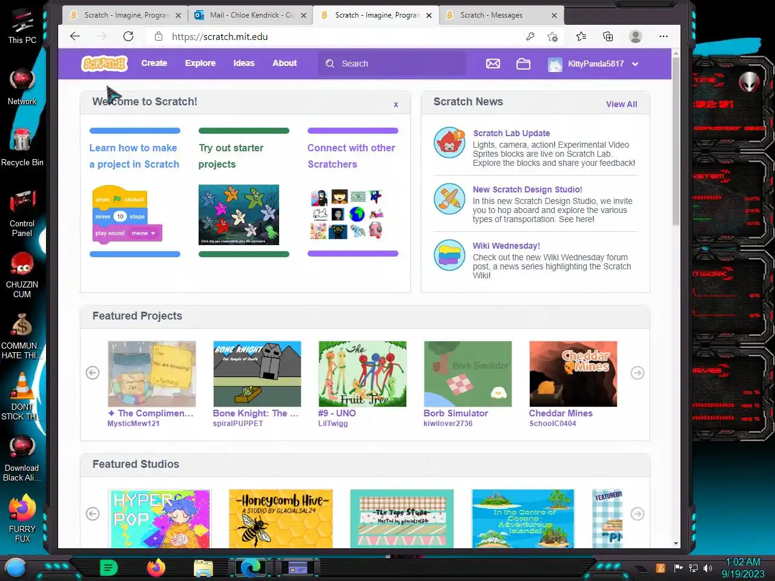The width and height of the screenshot is (775, 581).
Task: Click the search magnifier icon on Scratch
Action: (330, 64)
